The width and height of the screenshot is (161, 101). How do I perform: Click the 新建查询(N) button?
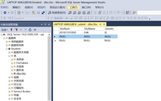pos(57,13)
